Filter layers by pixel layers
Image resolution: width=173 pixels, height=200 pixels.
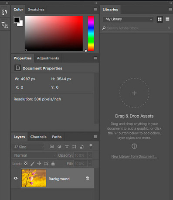pyautogui.click(x=52, y=147)
